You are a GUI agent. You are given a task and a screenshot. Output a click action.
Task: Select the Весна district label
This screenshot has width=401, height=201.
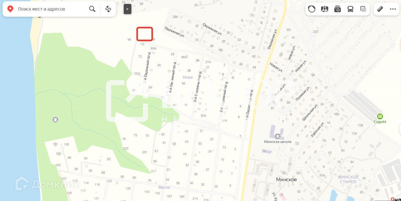(164, 187)
